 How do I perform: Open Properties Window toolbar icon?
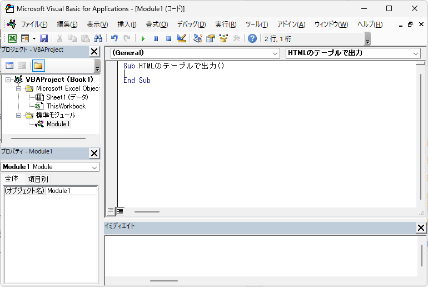click(211, 38)
